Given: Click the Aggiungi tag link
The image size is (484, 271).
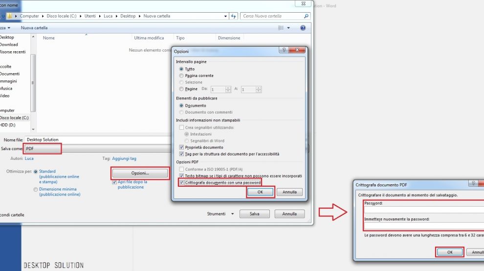Looking at the screenshot, I should click(x=124, y=158).
